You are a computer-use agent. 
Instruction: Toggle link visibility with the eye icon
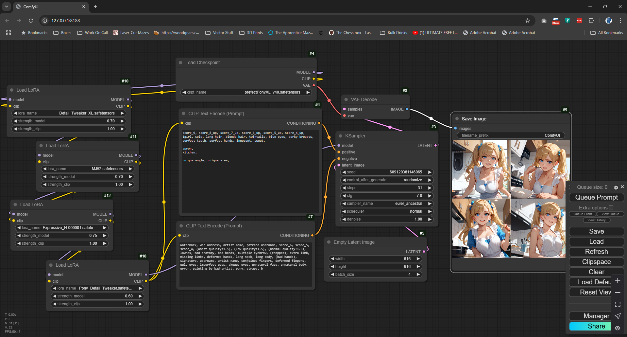click(x=618, y=328)
